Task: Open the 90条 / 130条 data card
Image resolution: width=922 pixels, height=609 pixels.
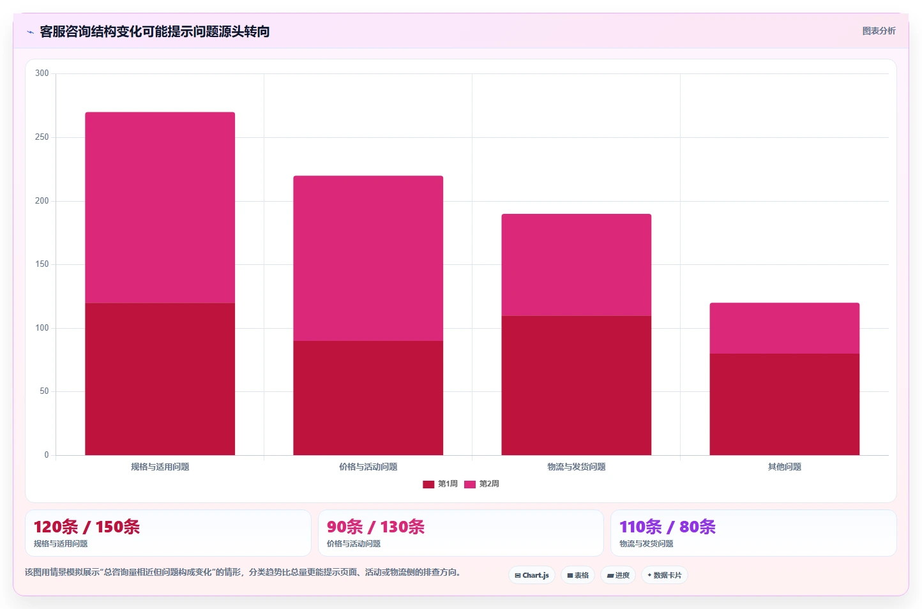Action: pos(461,533)
